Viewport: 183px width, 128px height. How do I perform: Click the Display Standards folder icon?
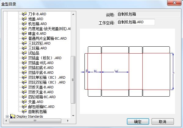(x=13, y=116)
